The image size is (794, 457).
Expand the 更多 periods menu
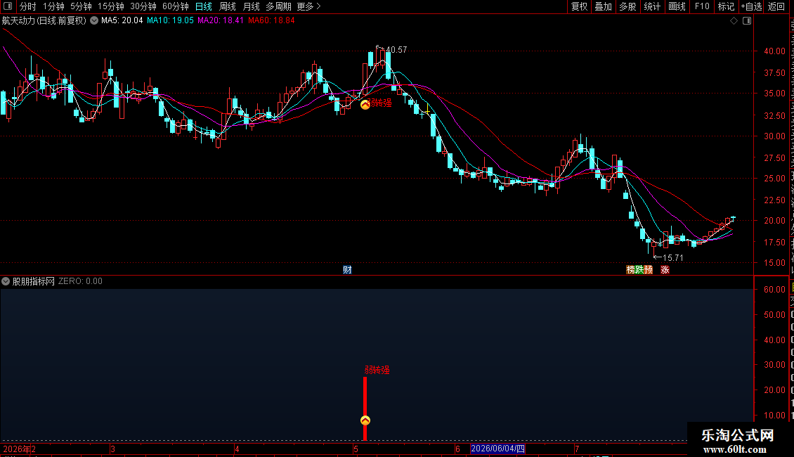point(309,6)
